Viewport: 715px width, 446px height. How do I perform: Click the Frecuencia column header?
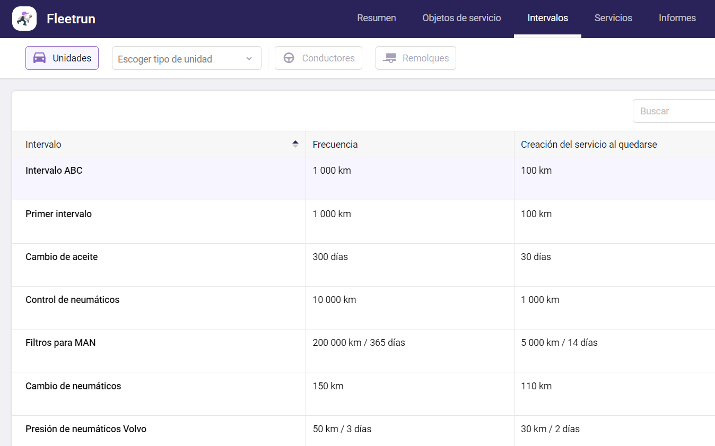409,144
